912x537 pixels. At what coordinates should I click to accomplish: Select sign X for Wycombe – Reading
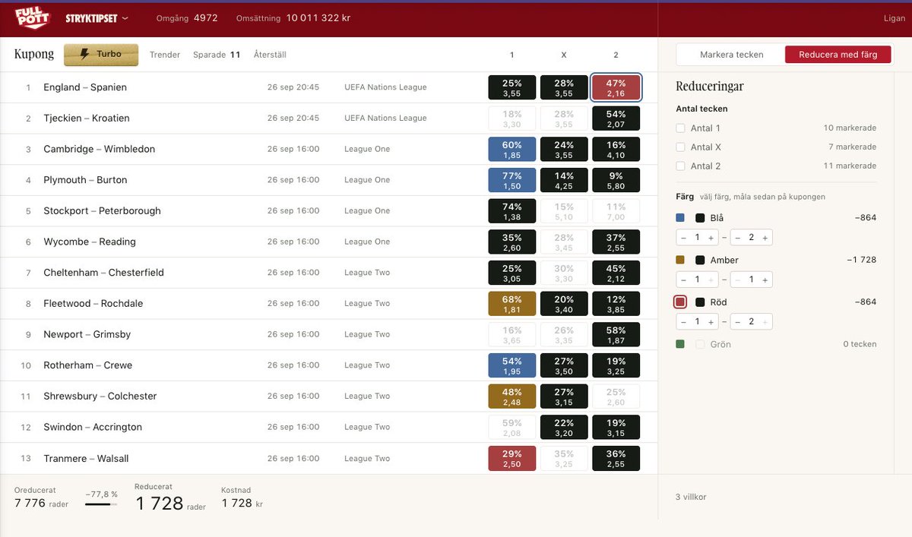pos(564,242)
